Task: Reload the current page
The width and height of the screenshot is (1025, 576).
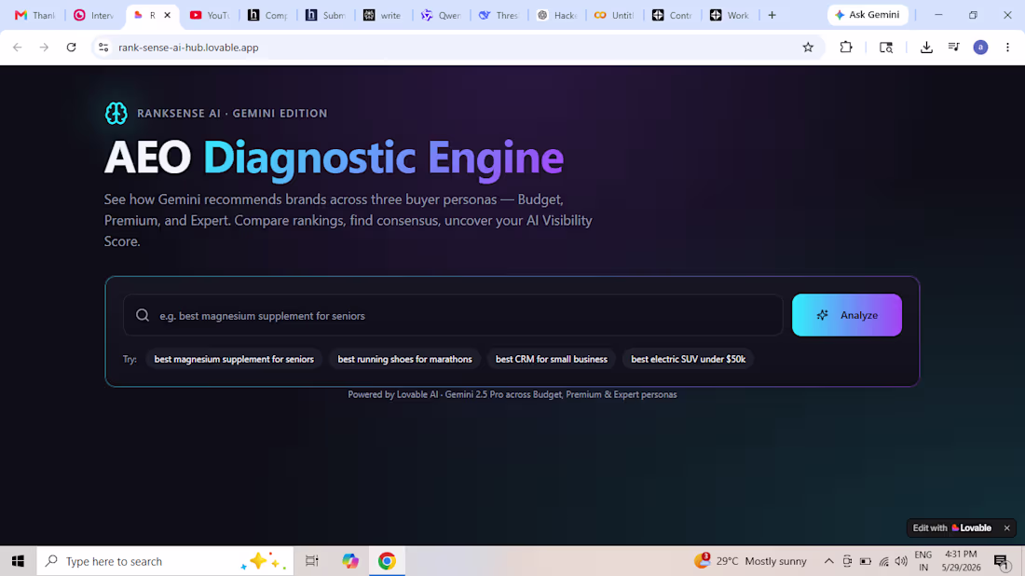Action: [71, 48]
